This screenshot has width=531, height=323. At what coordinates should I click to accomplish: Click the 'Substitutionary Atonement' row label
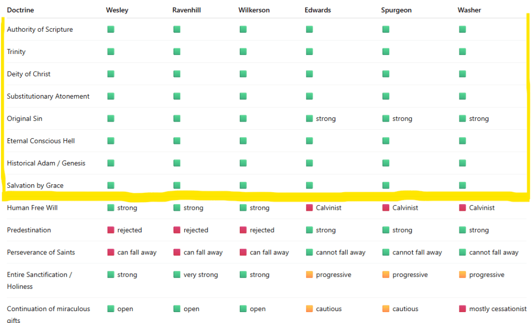point(48,96)
